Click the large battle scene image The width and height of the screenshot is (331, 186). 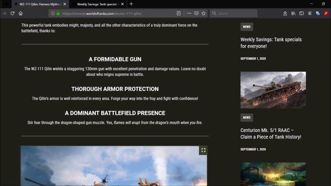pos(114,166)
